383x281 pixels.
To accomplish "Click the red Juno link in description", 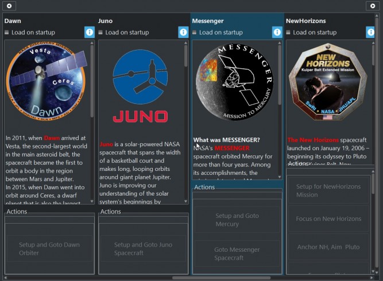I will click(x=106, y=144).
